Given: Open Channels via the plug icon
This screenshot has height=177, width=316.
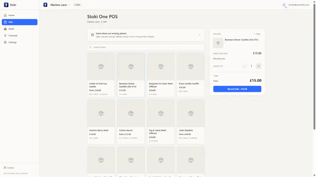Looking at the screenshot, I should coord(5,35).
